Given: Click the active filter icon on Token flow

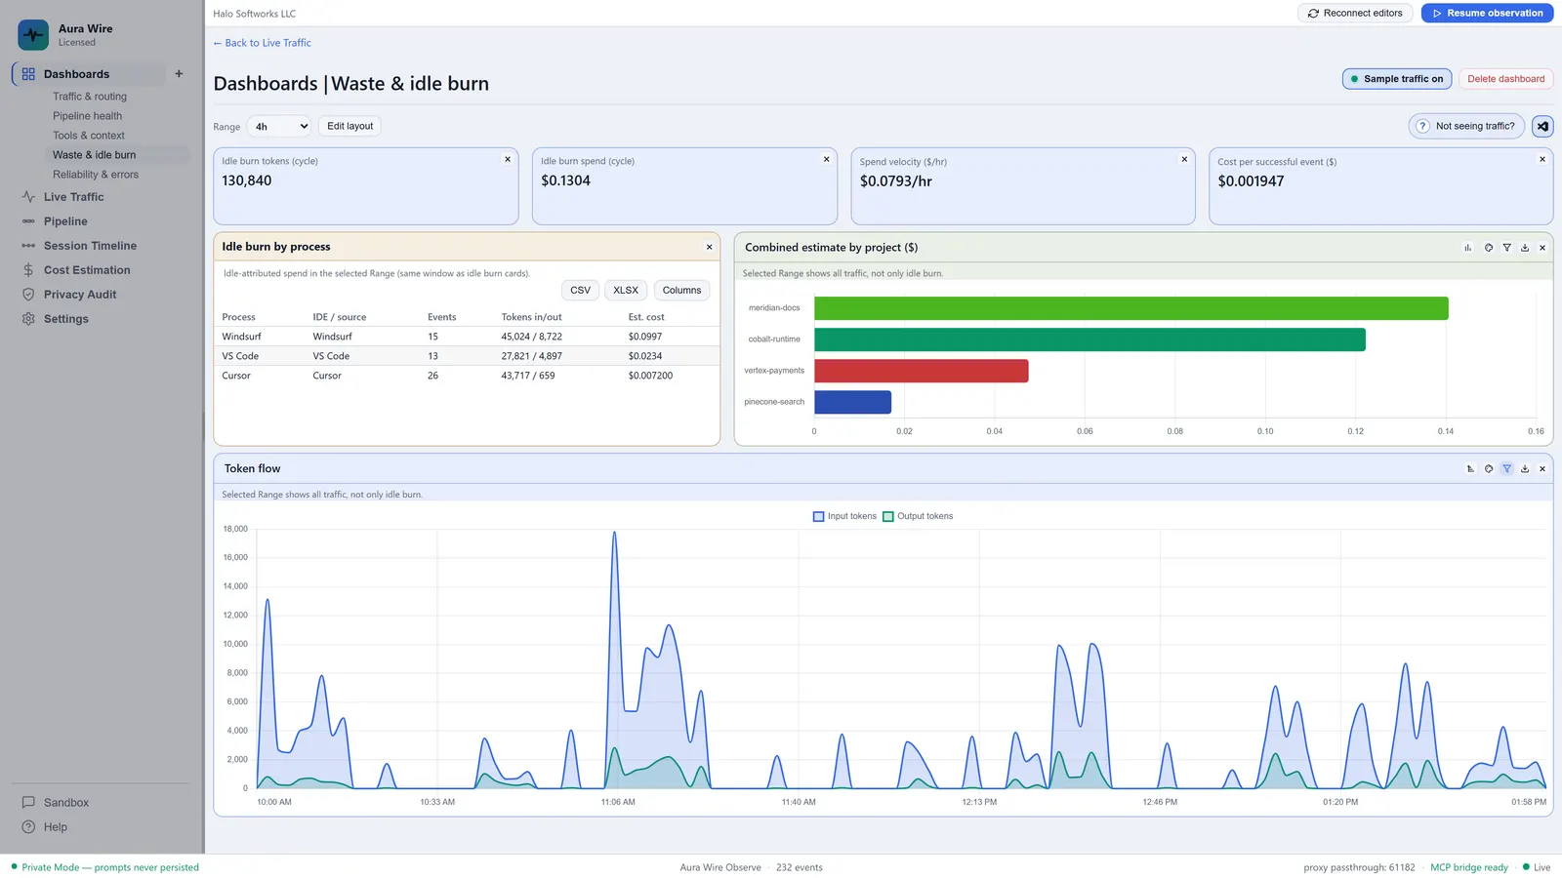Looking at the screenshot, I should [x=1507, y=469].
